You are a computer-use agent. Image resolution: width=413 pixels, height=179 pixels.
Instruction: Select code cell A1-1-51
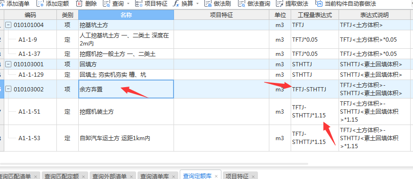click(x=30, y=112)
